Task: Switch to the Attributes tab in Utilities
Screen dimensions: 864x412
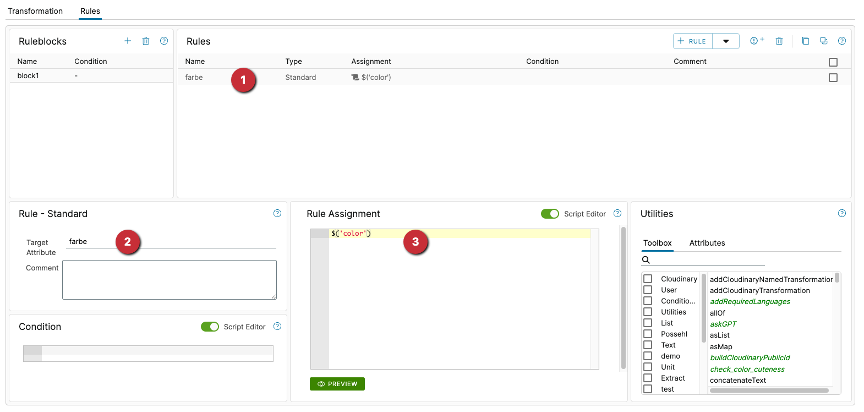Action: click(707, 243)
